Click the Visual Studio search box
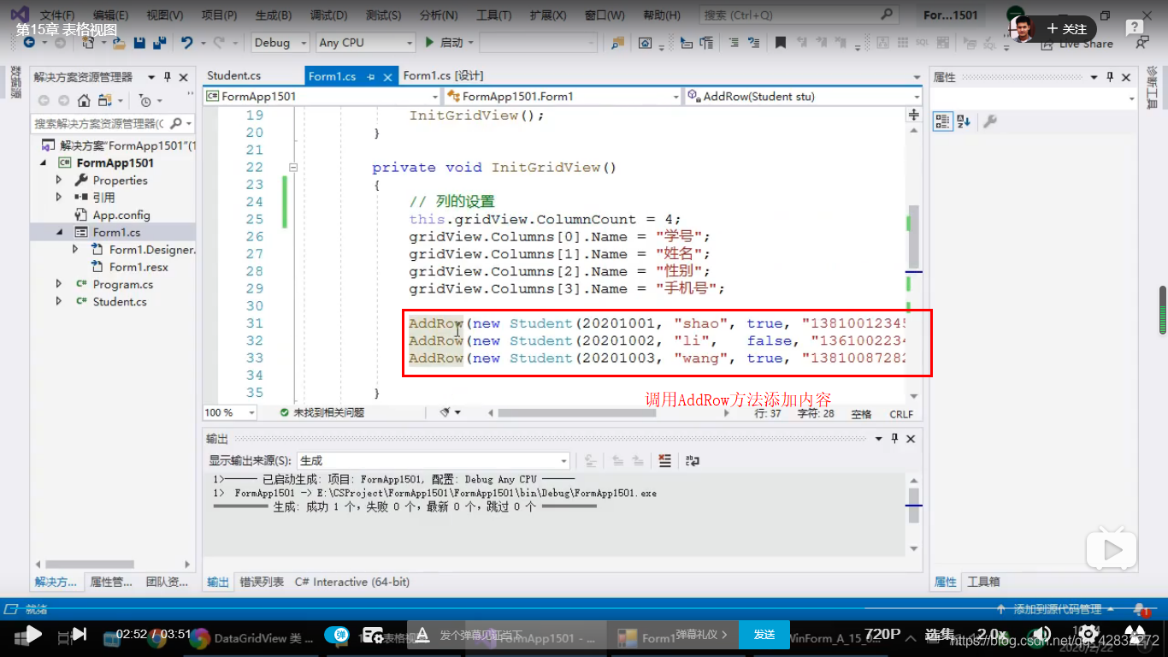 click(x=799, y=15)
